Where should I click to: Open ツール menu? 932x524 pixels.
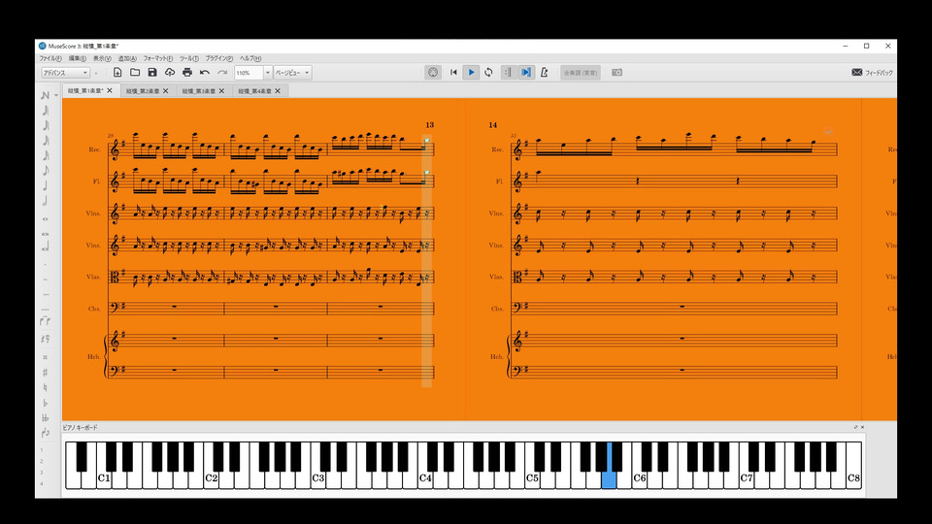[189, 59]
